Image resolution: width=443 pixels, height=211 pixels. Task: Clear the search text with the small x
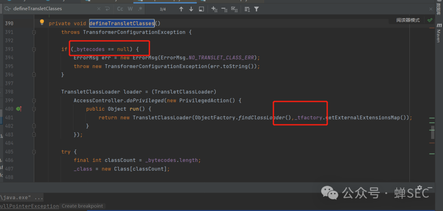click(x=98, y=9)
